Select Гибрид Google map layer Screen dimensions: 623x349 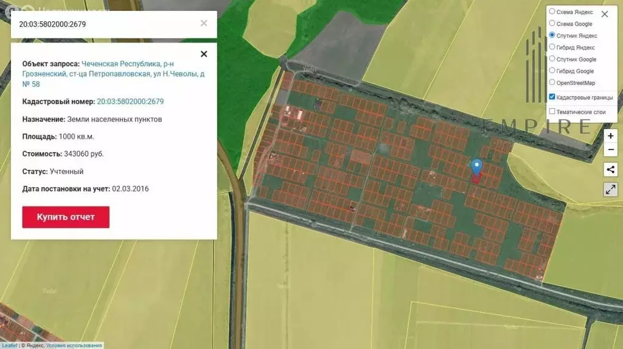pos(552,71)
